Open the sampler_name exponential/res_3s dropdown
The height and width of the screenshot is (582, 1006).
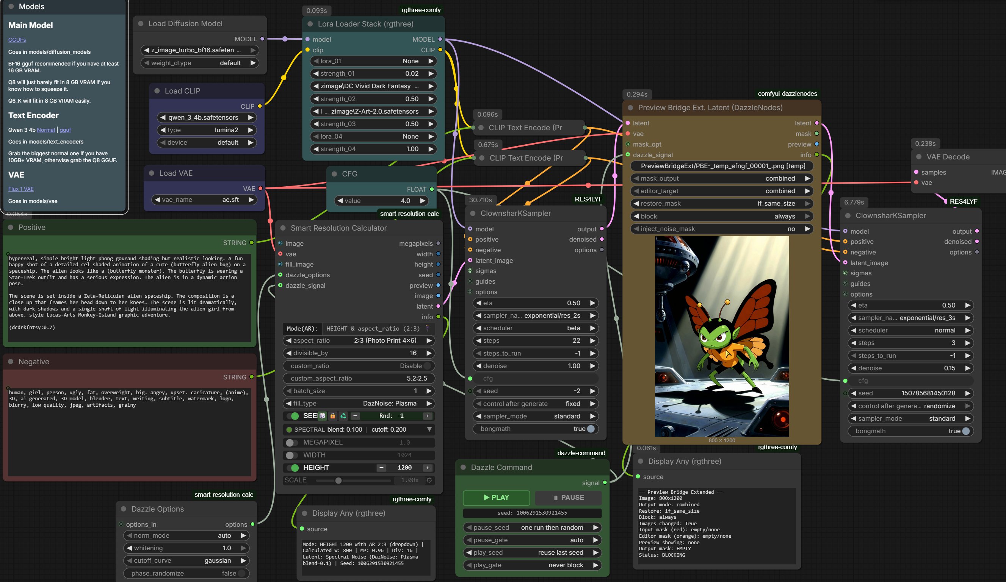tap(910, 318)
